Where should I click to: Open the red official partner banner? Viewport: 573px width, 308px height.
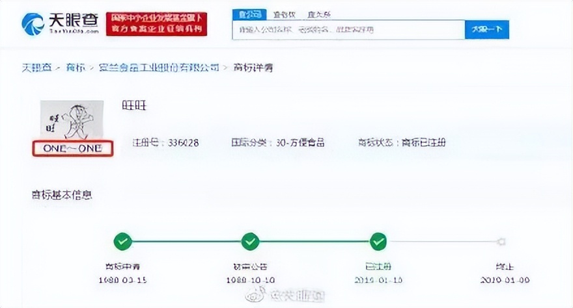pos(156,24)
